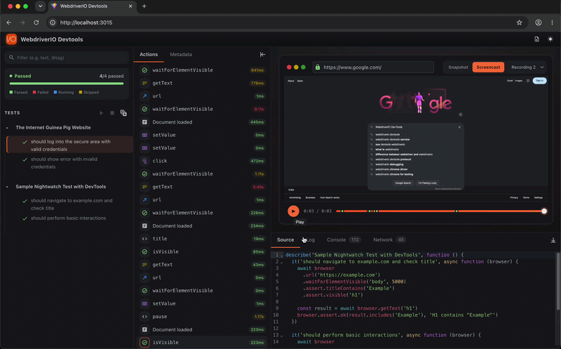Click the 9.11s duration badge
The image size is (561, 349).
[x=259, y=109]
